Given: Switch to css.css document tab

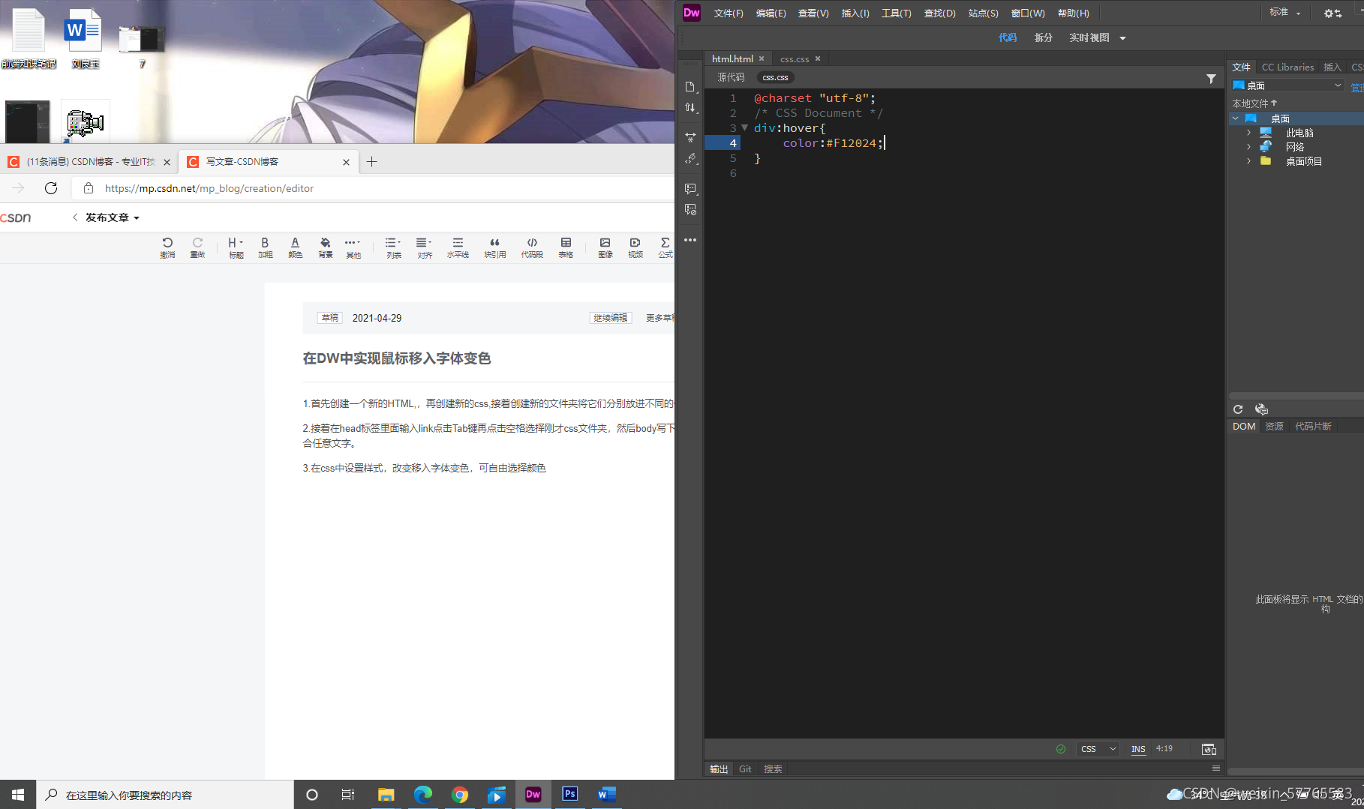Looking at the screenshot, I should coord(795,59).
